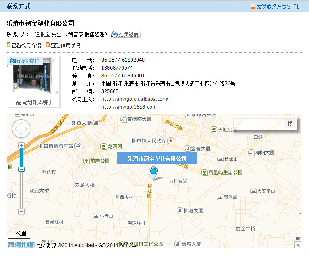The width and height of the screenshot is (309, 256).
Task: Click the 外贸大厦 building icon
Action: point(96,123)
